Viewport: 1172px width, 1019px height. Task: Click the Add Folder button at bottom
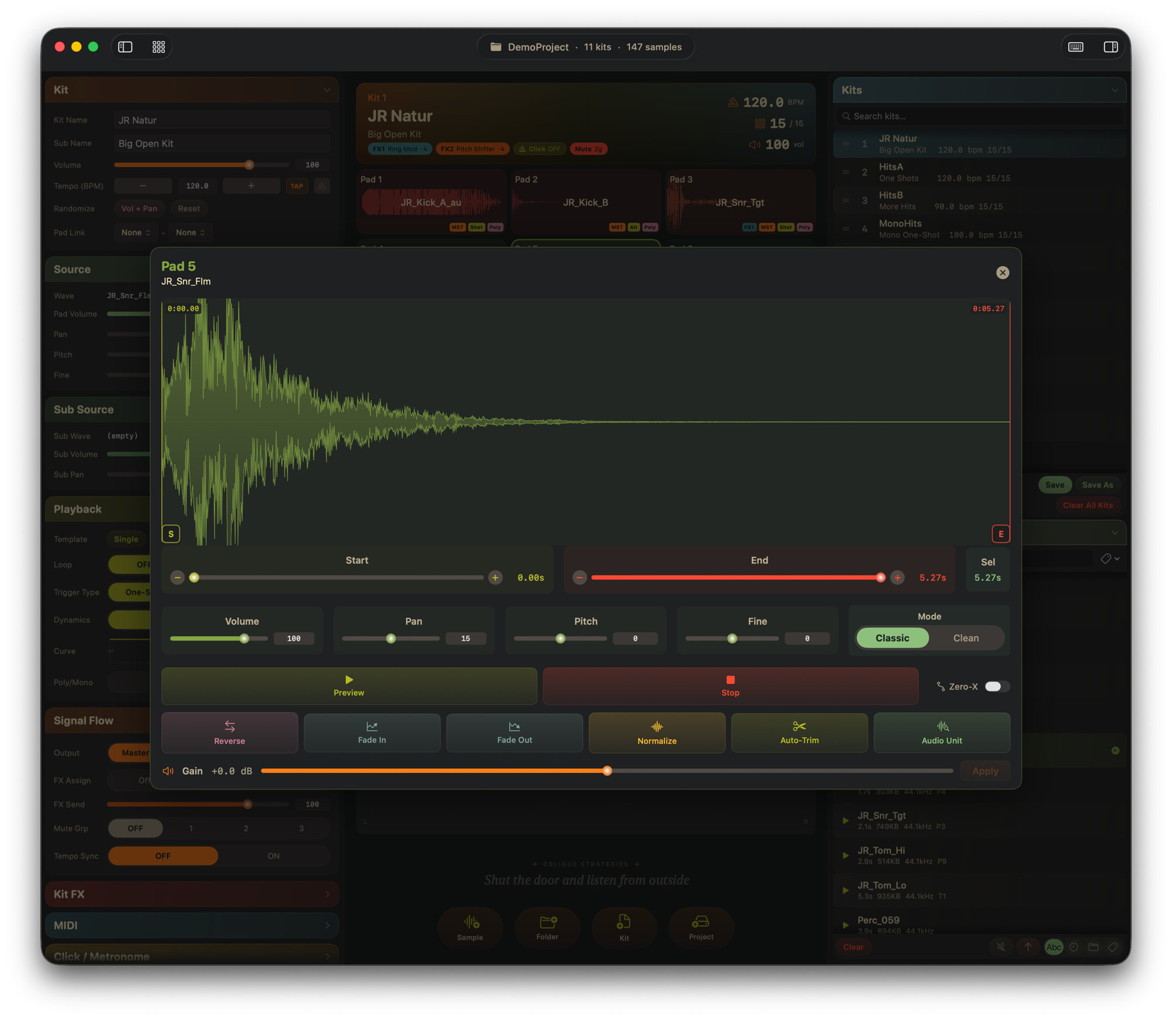click(x=547, y=928)
